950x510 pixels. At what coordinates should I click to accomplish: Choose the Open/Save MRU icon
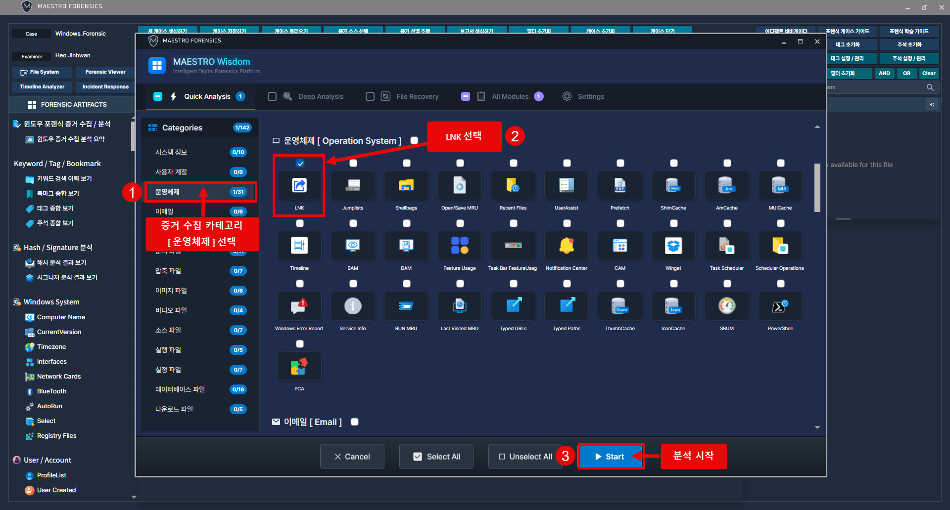tap(460, 185)
